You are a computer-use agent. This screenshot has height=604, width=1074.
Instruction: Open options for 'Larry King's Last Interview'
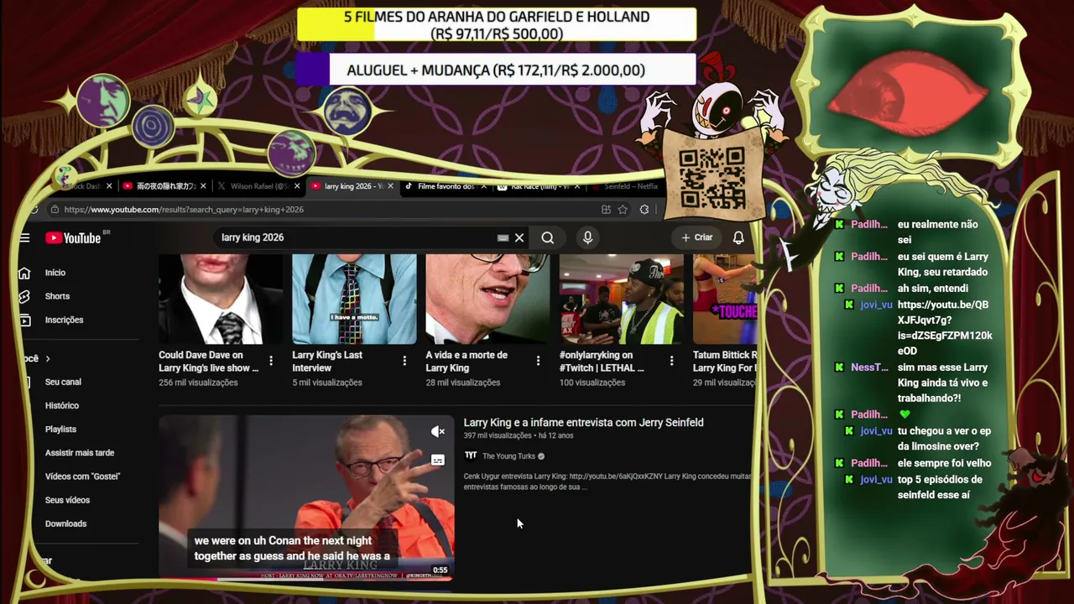point(404,361)
